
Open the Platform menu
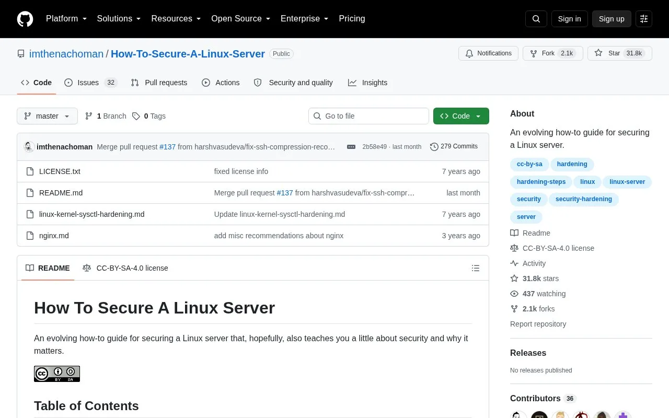[x=66, y=19]
